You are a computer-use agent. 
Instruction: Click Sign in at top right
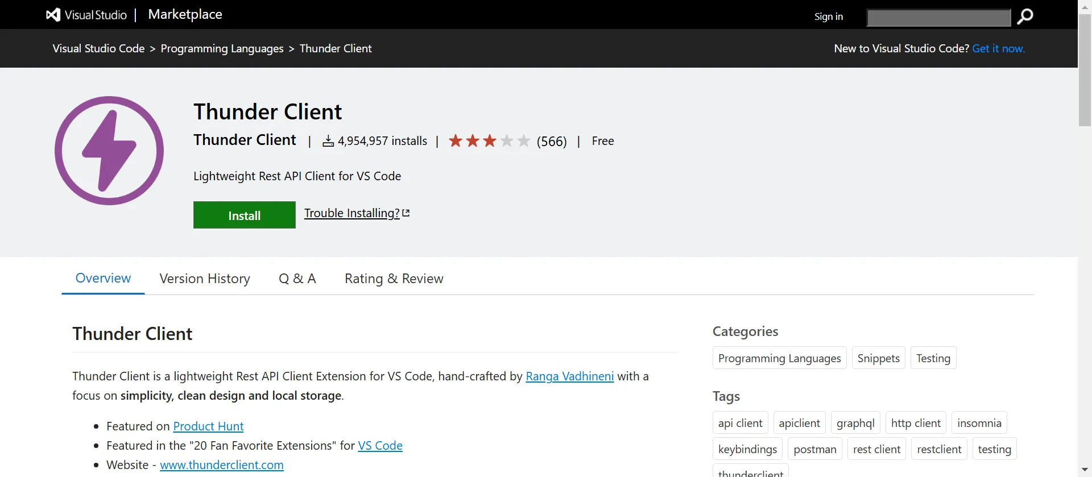829,16
